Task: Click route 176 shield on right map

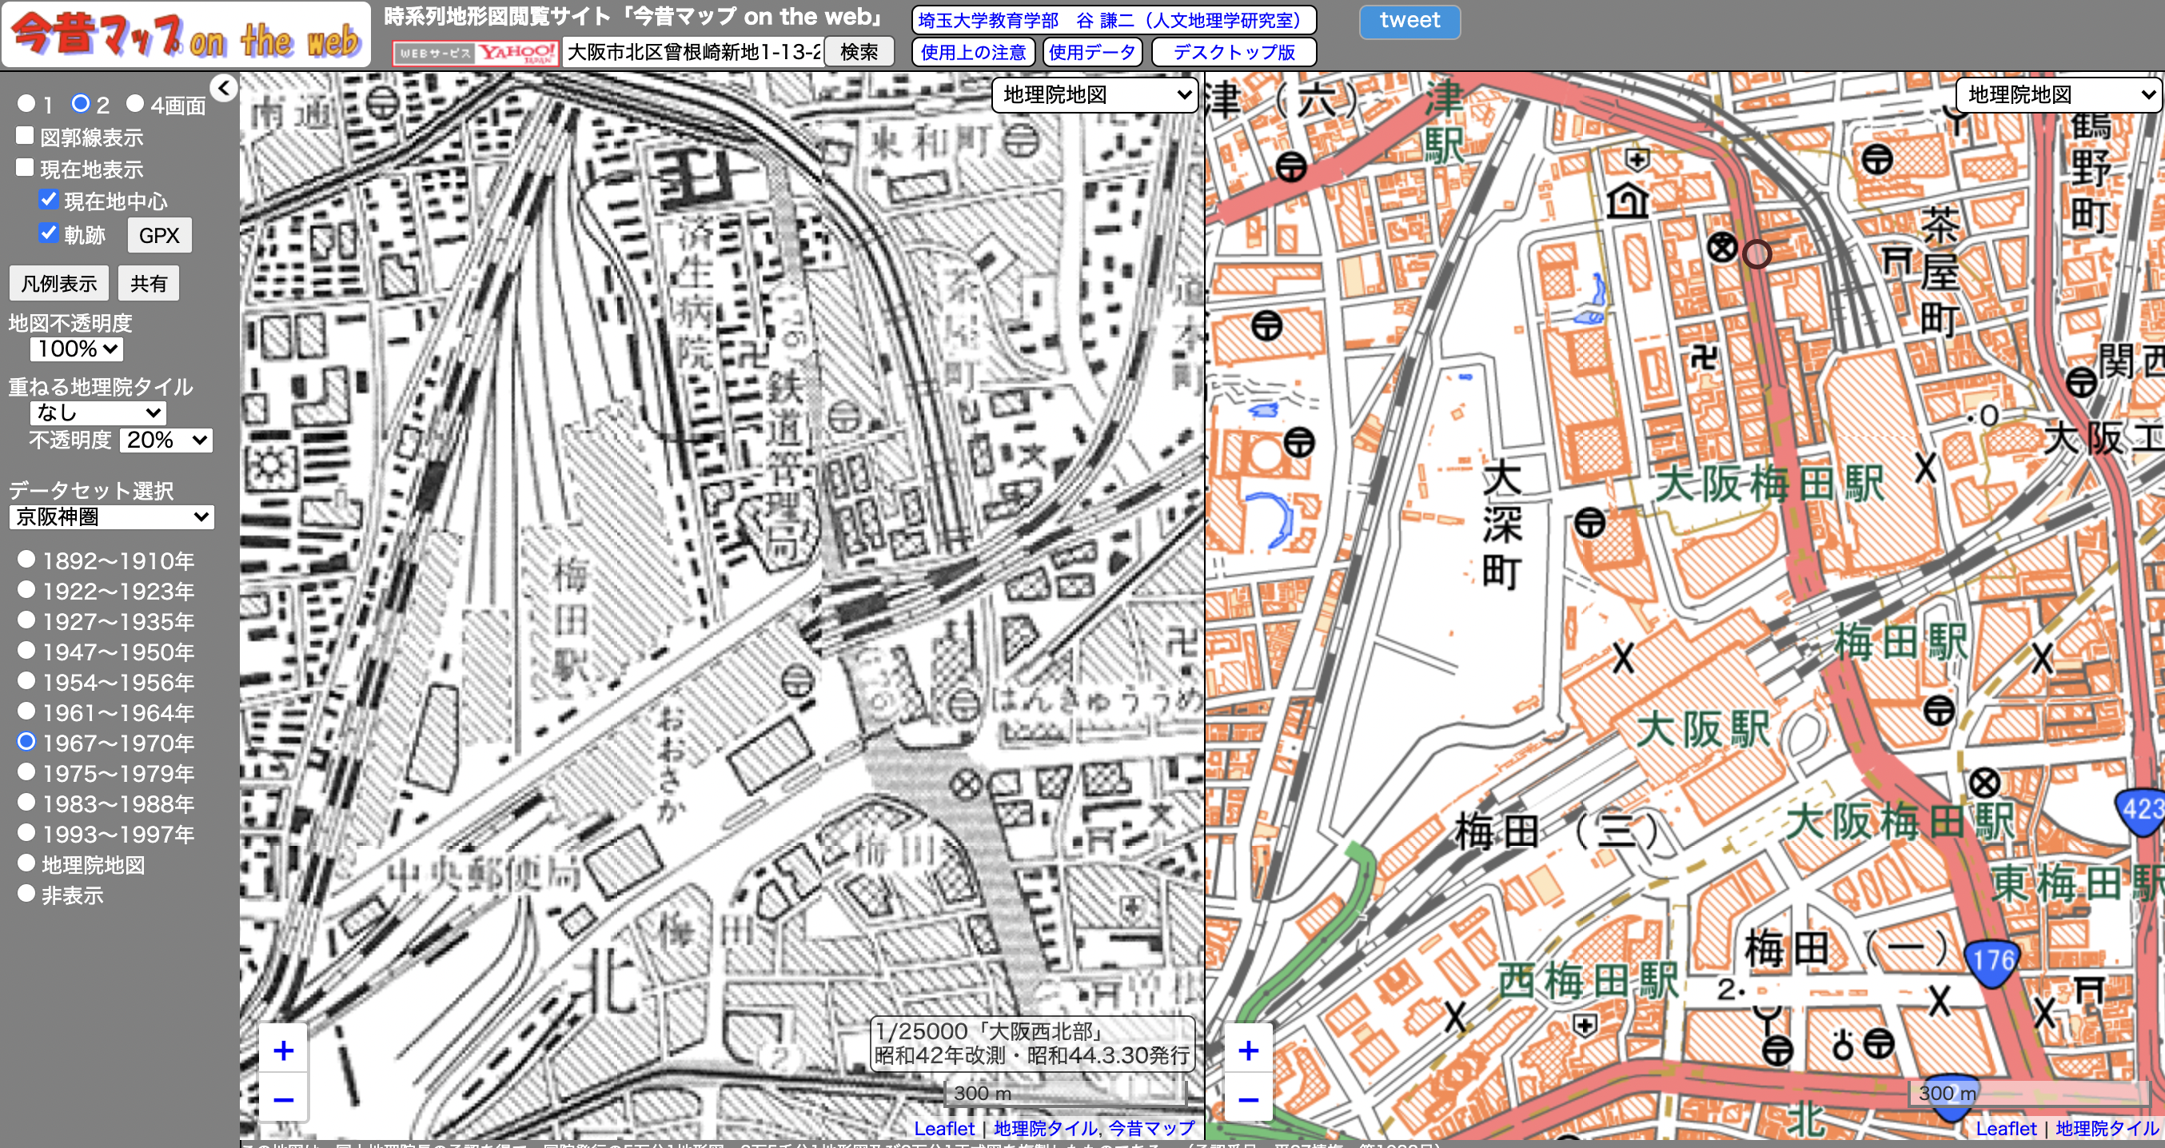Action: tap(1992, 963)
